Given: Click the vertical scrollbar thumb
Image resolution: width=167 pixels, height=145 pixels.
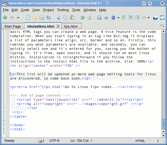Looking at the screenshot, I should tap(163, 125).
